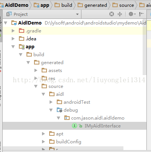Click the buildConfig folder icon
The image size is (151, 152).
(52, 141)
